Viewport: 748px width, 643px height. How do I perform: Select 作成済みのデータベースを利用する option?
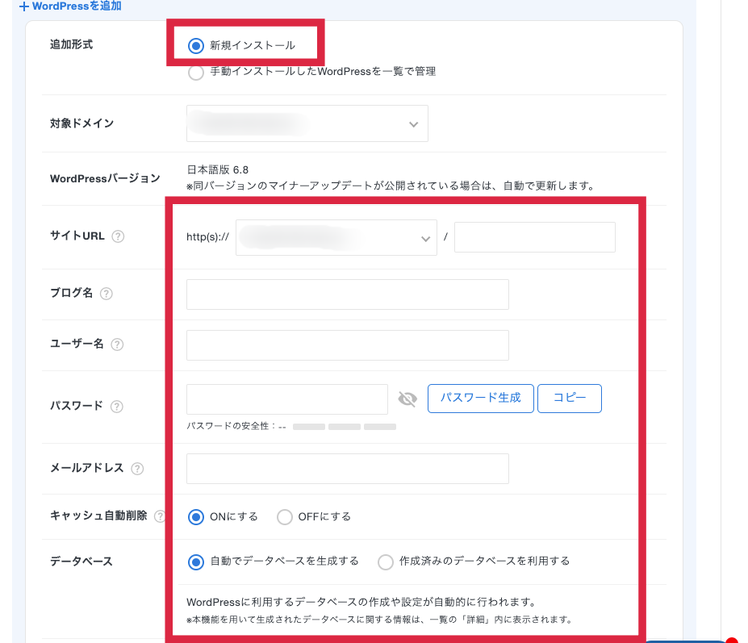coord(386,562)
